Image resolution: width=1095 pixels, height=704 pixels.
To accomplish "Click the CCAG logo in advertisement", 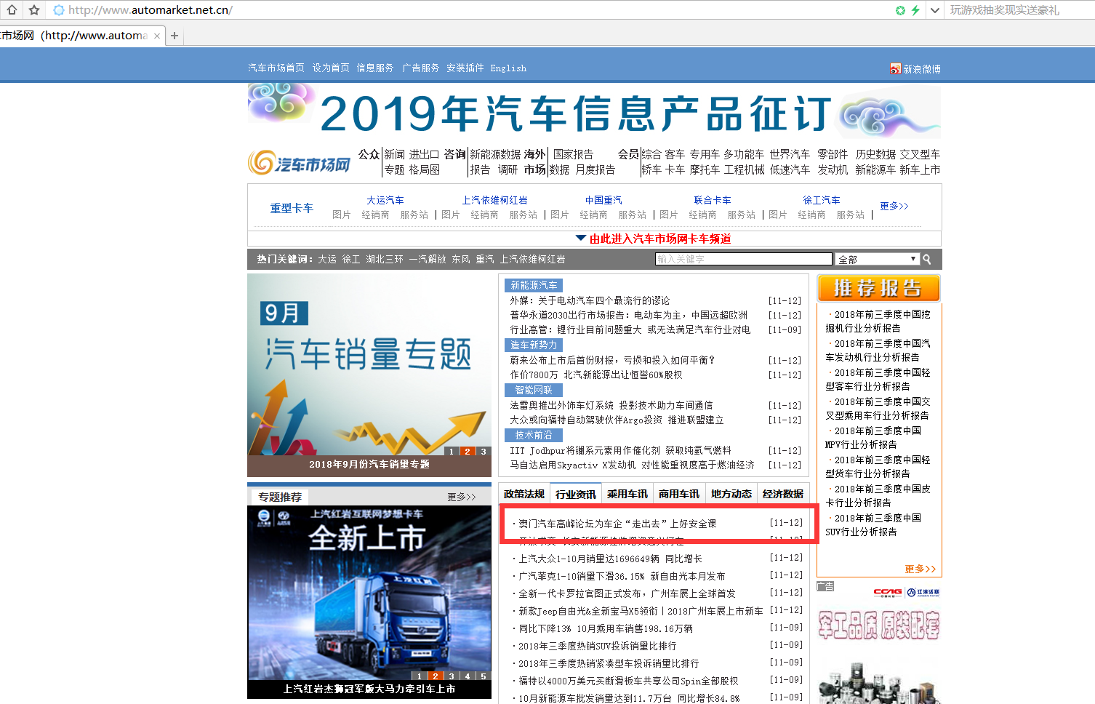I will tap(888, 593).
